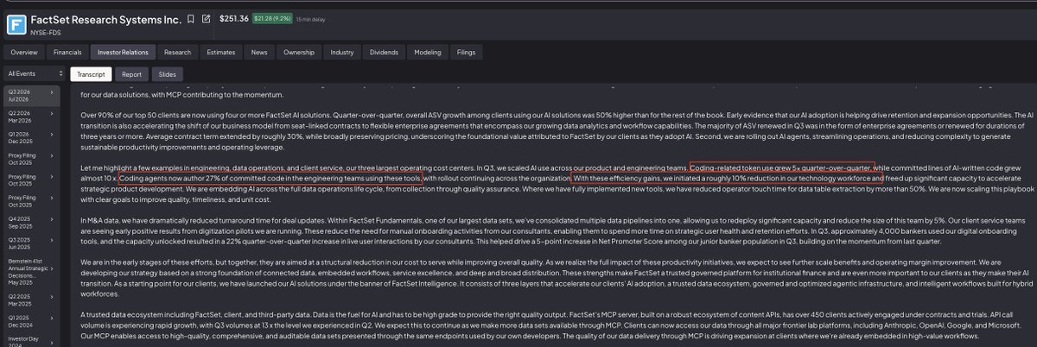Select the Transcript view tab
This screenshot has width=1037, height=347.
(x=91, y=74)
